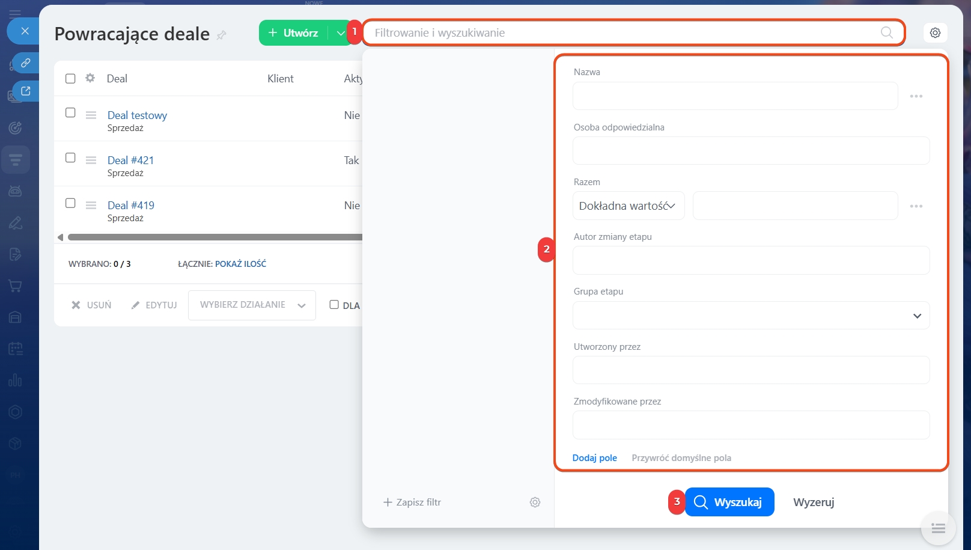Close the side panel with the X button
Viewport: 971px width, 550px height.
click(25, 31)
